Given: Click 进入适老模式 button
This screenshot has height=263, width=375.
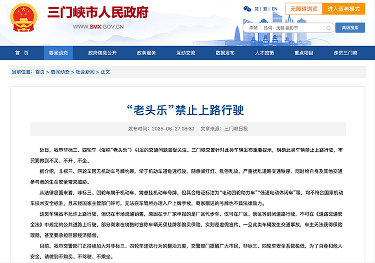Looking at the screenshot, I should tap(343, 9).
